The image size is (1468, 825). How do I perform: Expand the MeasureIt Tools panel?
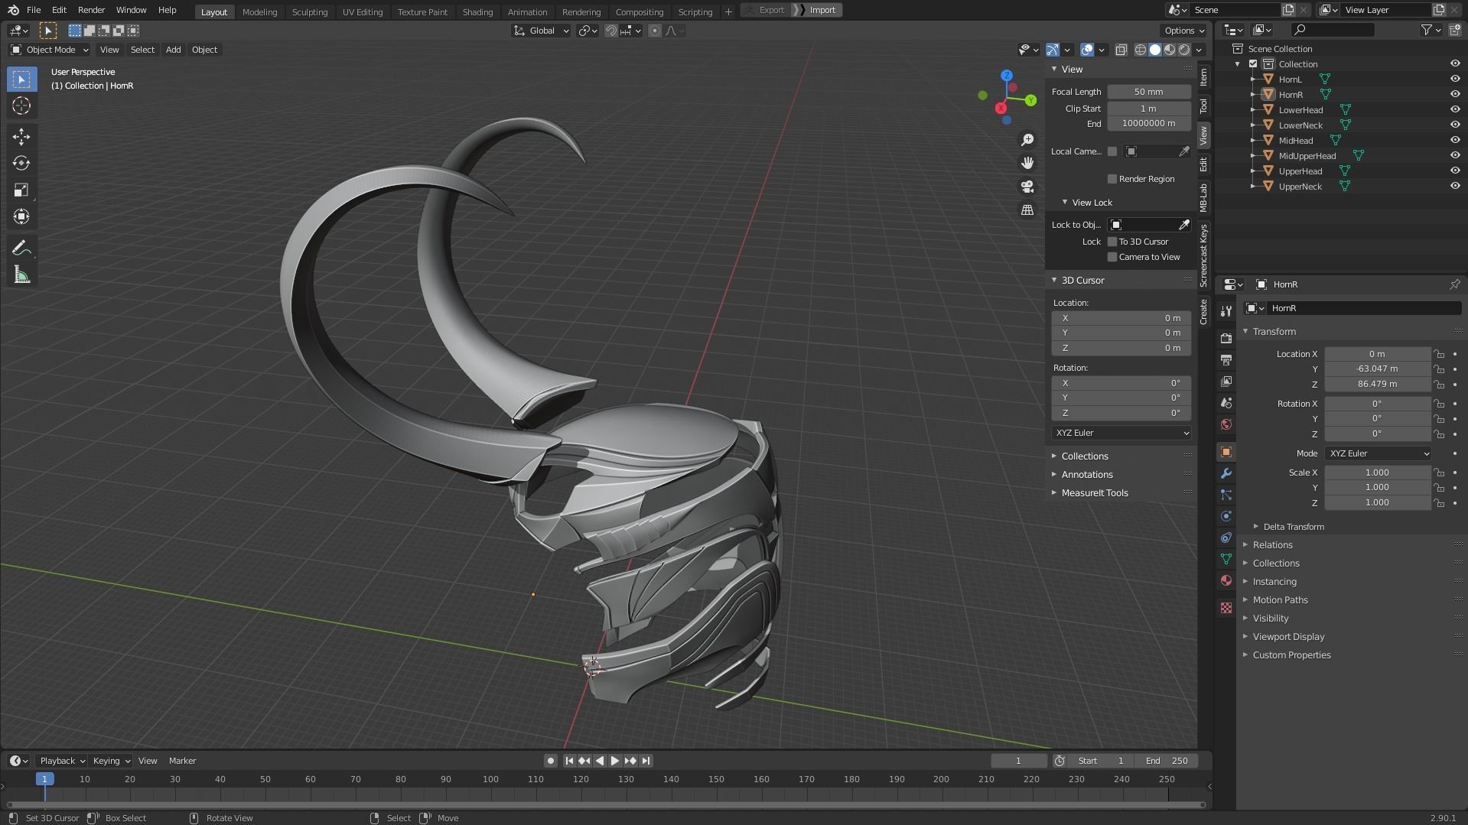click(x=1094, y=493)
